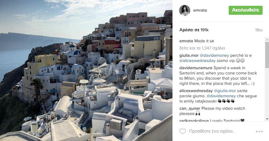Click the scrollbar up arrow in comments
The width and height of the screenshot is (269, 141).
[x=267, y=40]
